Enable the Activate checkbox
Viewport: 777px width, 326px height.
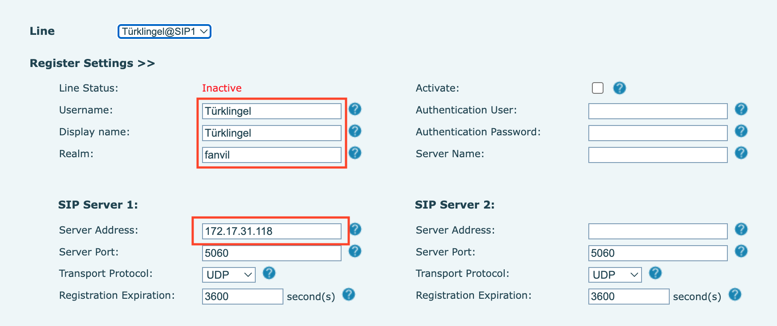tap(597, 88)
